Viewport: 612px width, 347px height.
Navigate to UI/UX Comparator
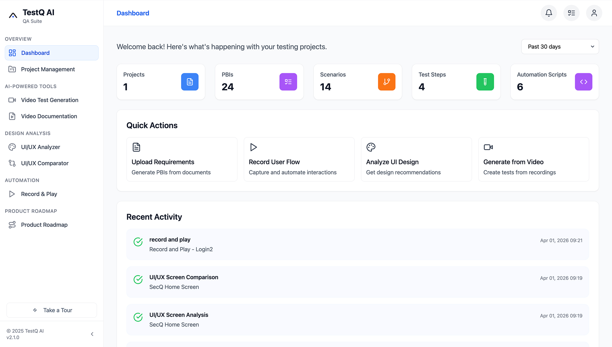coord(52,163)
